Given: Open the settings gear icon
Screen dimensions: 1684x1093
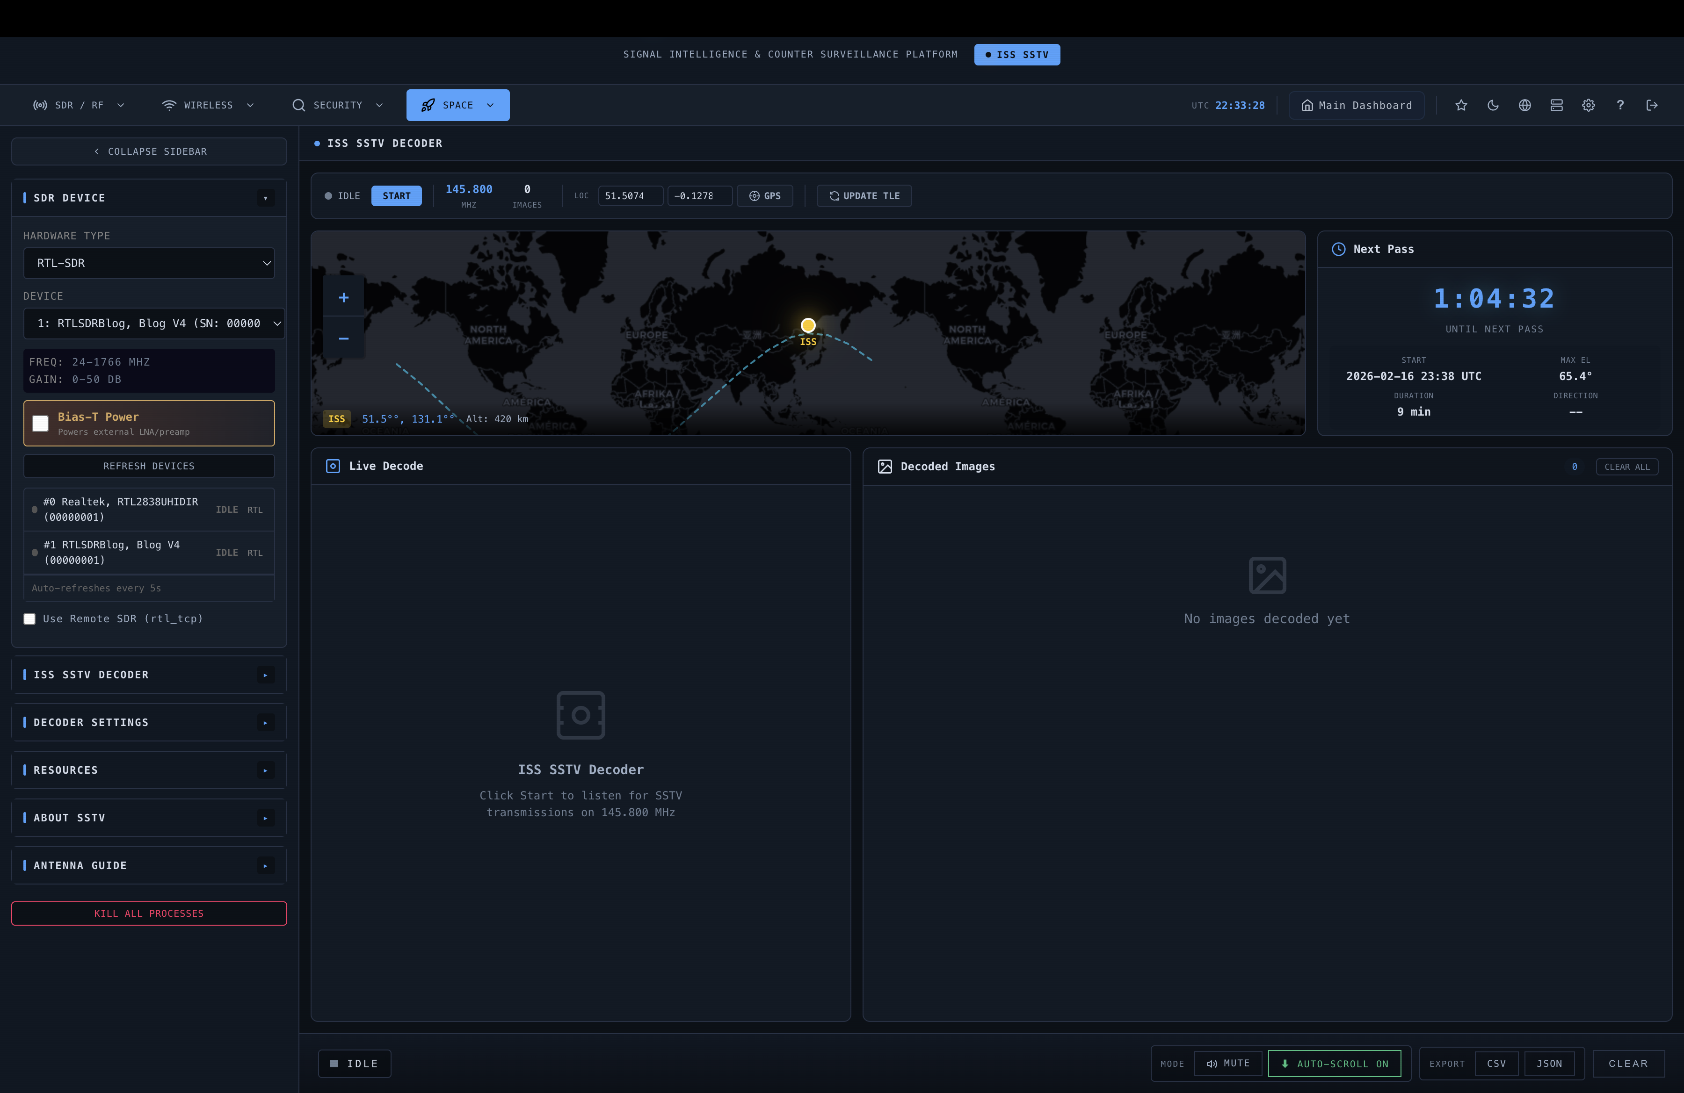Looking at the screenshot, I should [1589, 105].
